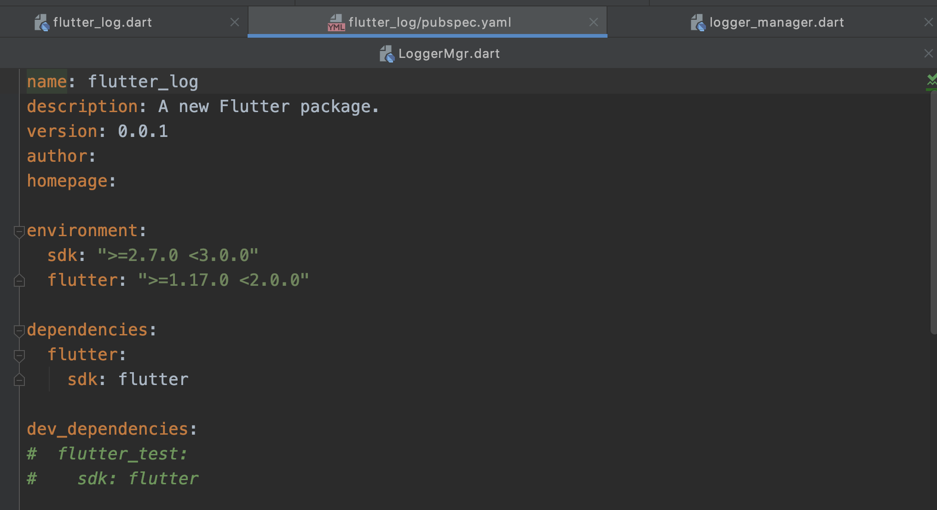Viewport: 937px width, 510px height.
Task: Click the dev_dependencies key in the editor
Action: (107, 429)
